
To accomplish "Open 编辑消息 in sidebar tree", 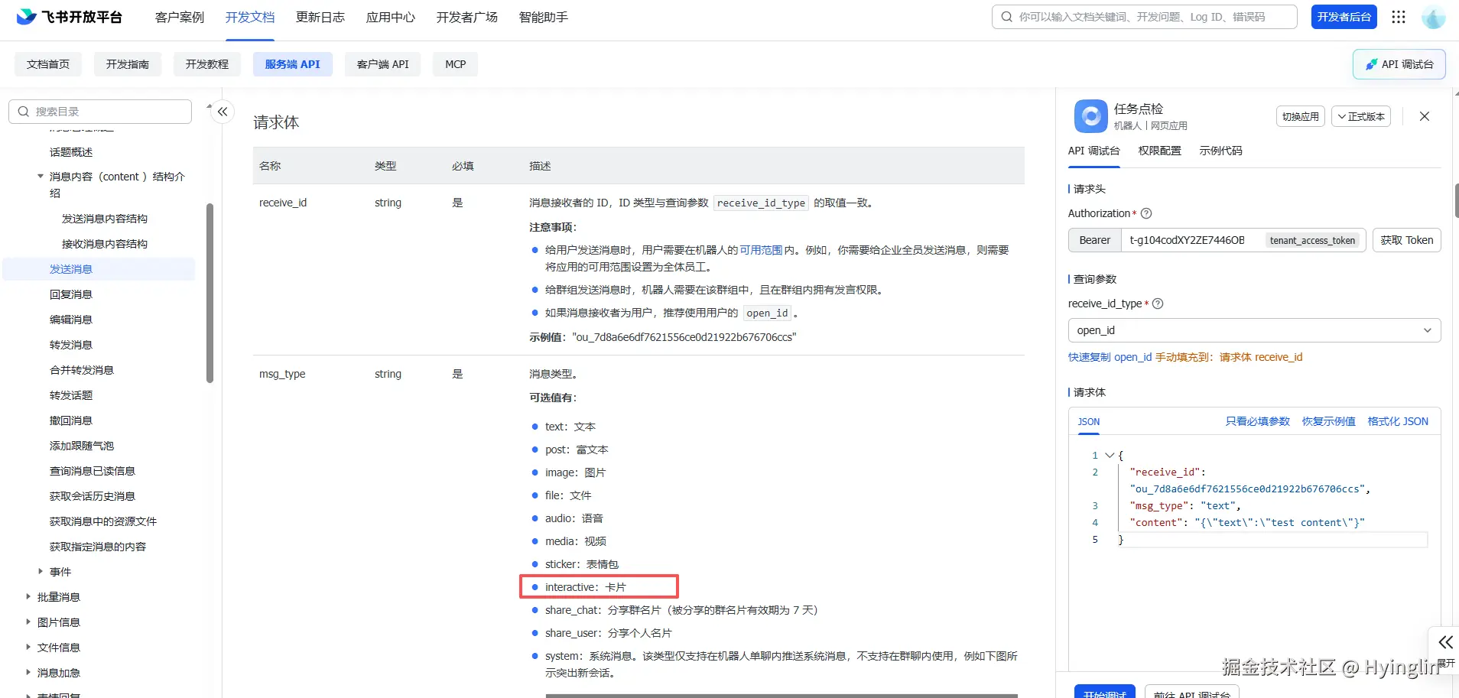I will (71, 320).
